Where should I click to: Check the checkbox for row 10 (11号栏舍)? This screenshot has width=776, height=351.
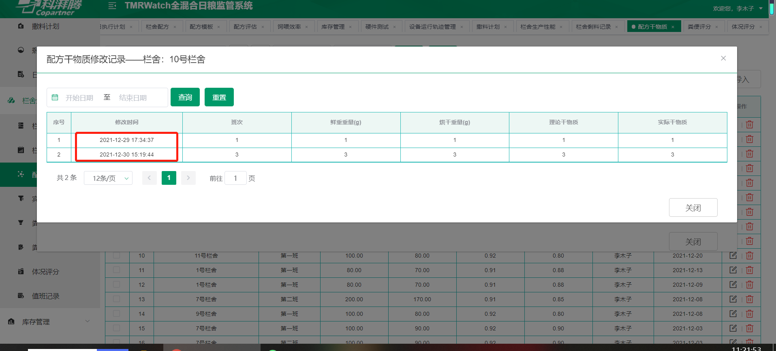tap(117, 256)
